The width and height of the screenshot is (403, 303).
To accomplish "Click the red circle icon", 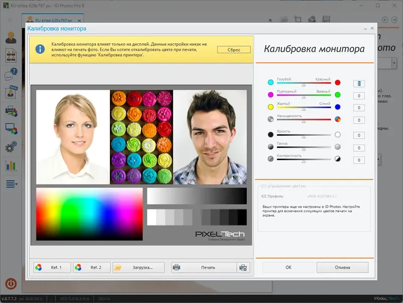I will (x=338, y=82).
